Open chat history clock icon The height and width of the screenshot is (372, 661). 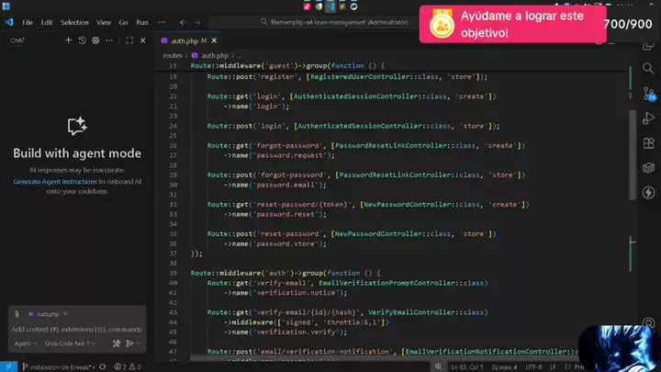pyautogui.click(x=82, y=40)
